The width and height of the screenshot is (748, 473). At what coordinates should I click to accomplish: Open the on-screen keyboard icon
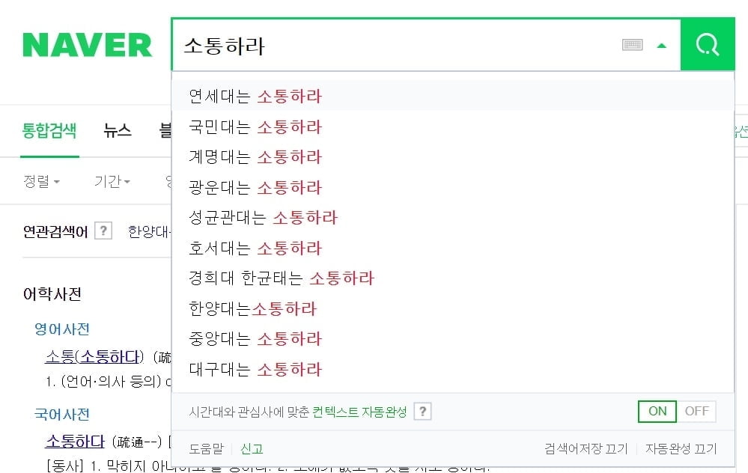633,45
